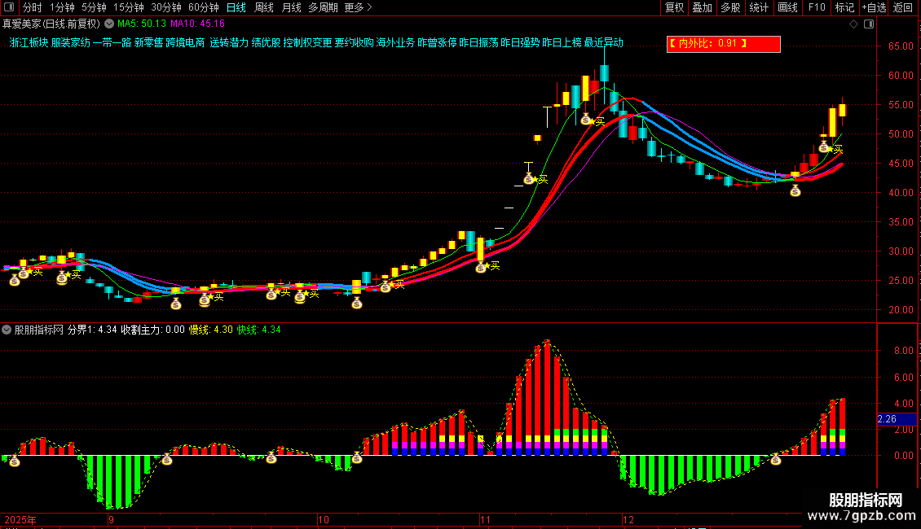
Task: Open the 昨曾涨停 tag
Action: (x=437, y=43)
